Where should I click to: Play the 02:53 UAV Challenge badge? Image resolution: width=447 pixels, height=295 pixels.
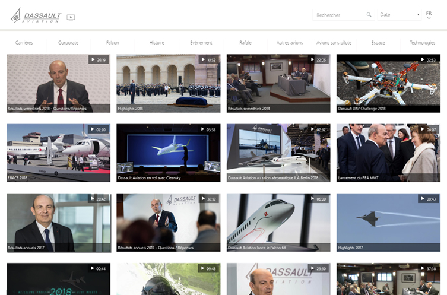click(x=429, y=60)
